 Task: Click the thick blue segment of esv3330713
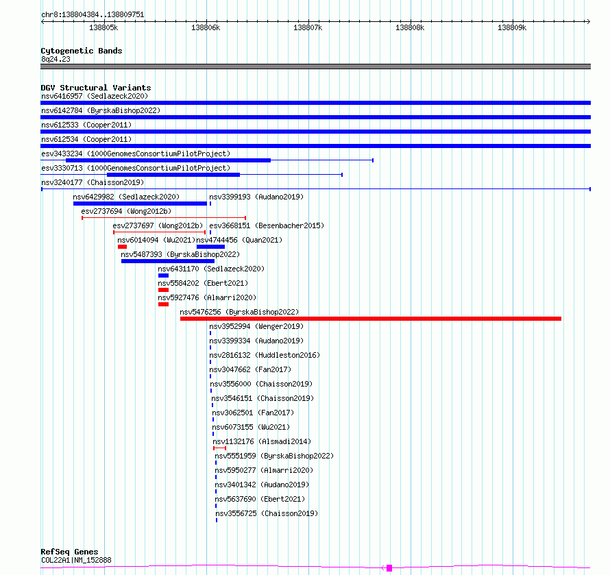pos(173,175)
